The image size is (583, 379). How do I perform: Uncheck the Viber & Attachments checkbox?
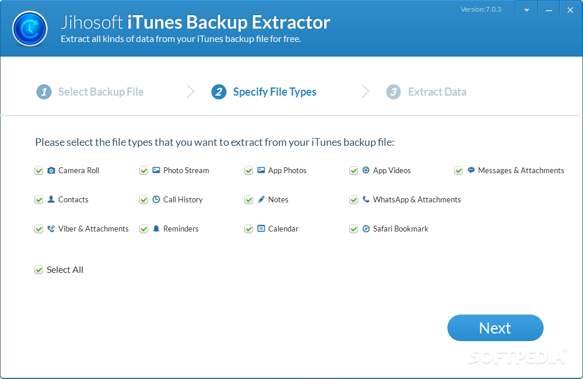[38, 229]
